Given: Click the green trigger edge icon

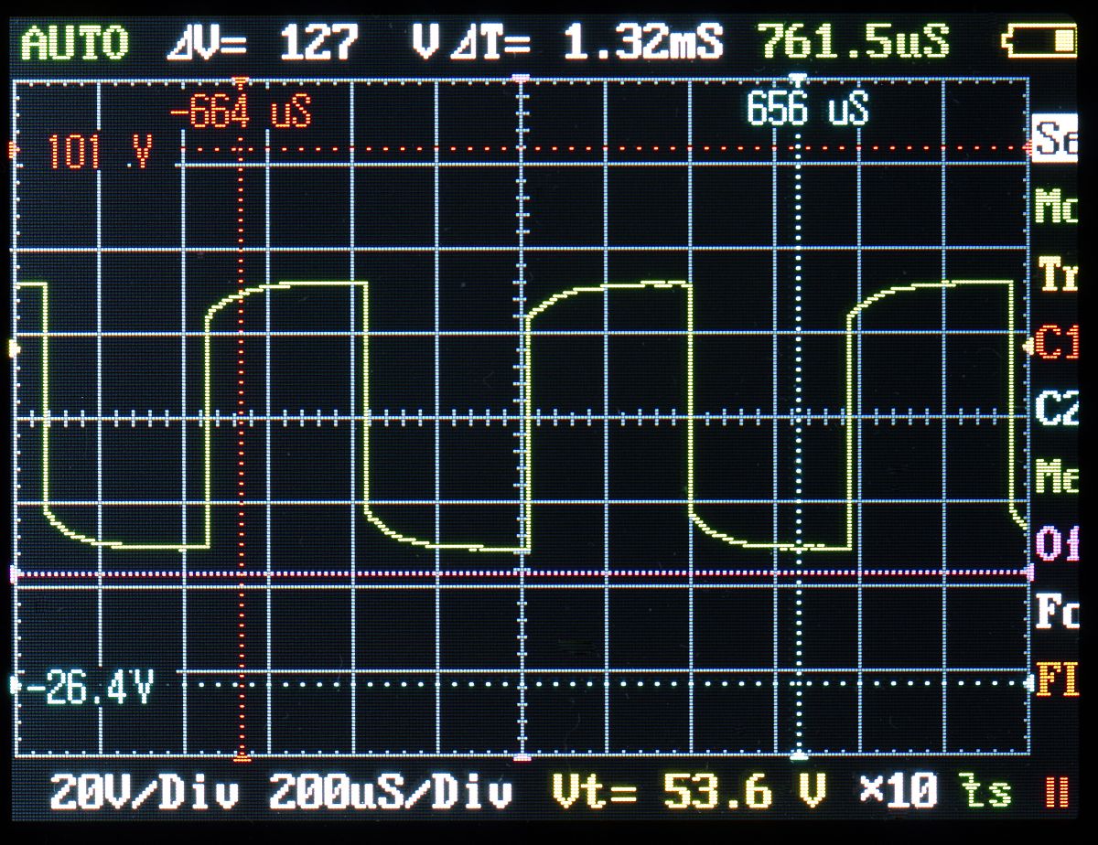Looking at the screenshot, I should pyautogui.click(x=985, y=791).
